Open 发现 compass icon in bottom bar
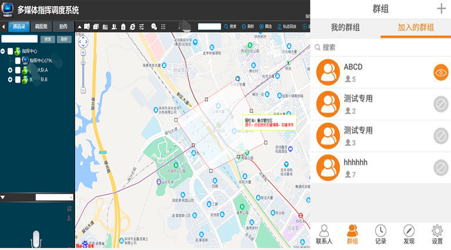451x250 pixels. (x=409, y=234)
